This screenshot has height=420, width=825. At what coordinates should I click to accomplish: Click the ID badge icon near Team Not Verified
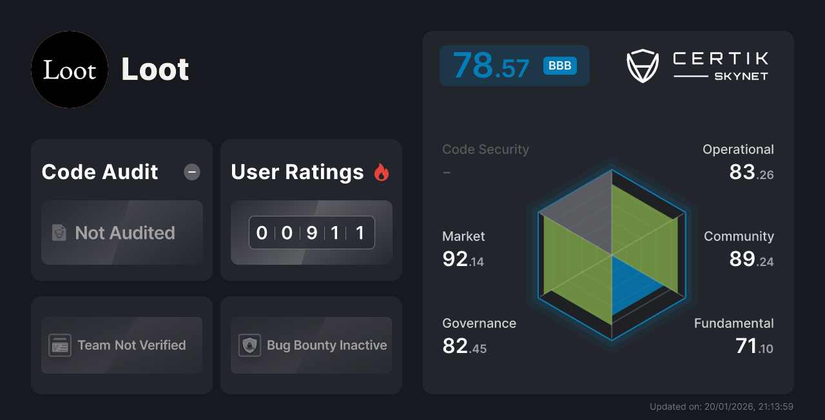point(61,345)
